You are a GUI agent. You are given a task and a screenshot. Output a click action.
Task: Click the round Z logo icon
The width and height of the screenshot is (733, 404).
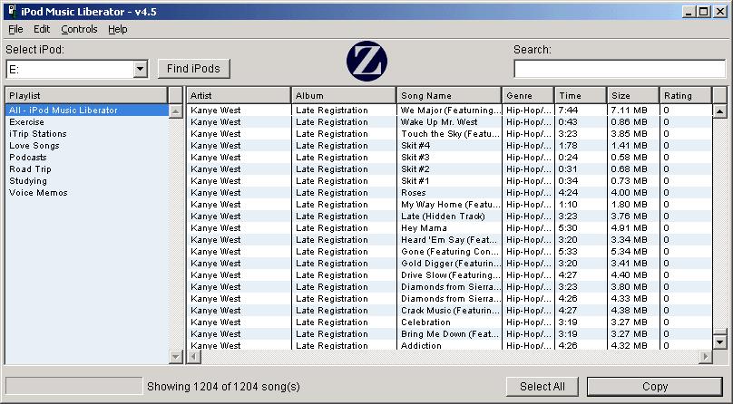point(366,60)
